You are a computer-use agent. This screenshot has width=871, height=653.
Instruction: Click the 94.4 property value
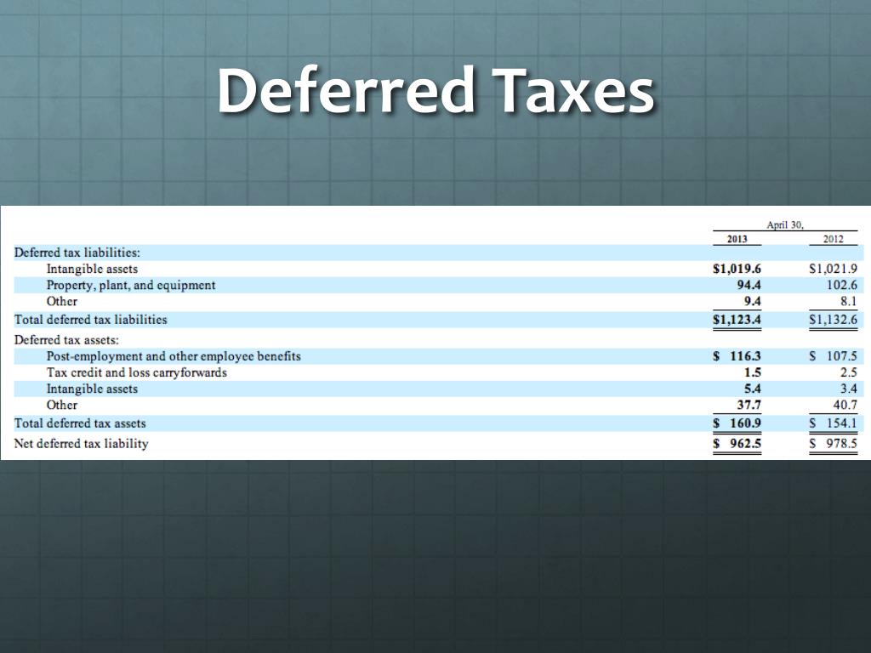click(x=749, y=286)
